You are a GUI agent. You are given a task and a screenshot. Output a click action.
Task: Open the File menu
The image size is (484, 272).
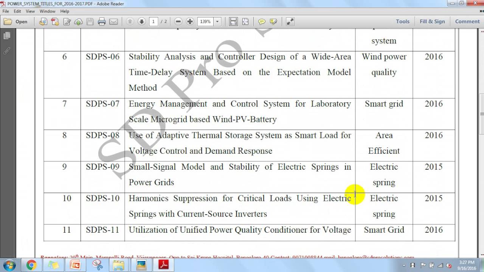click(x=6, y=11)
